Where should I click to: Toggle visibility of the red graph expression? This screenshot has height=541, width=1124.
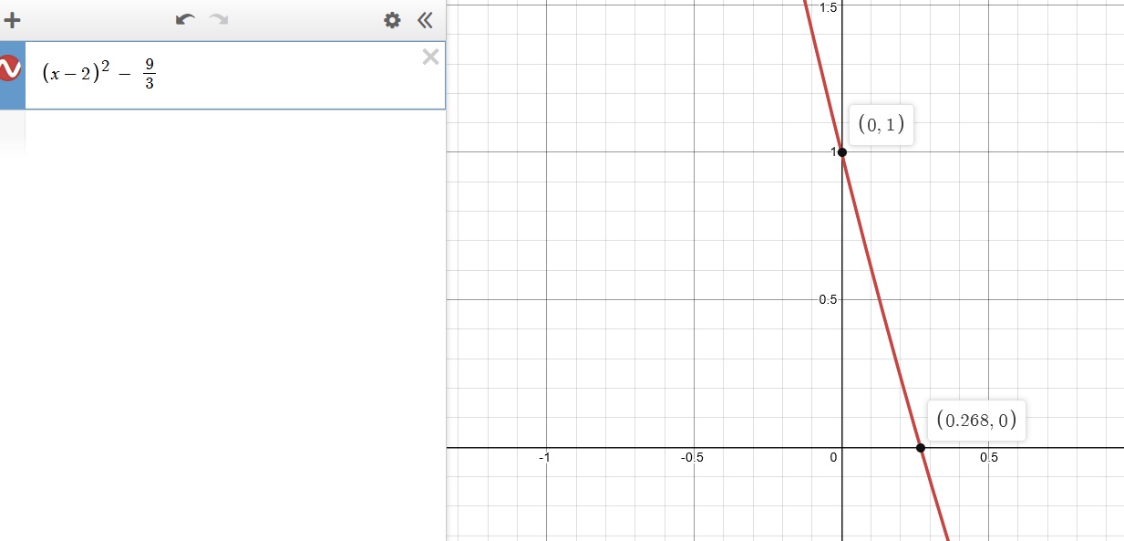click(x=10, y=68)
